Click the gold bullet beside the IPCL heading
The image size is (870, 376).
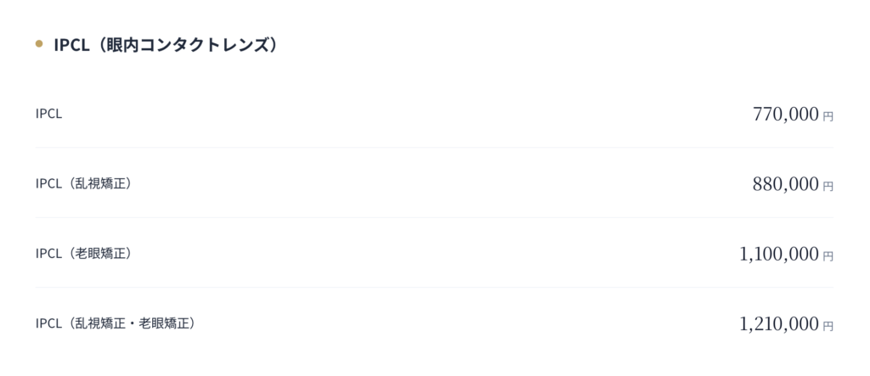(39, 44)
